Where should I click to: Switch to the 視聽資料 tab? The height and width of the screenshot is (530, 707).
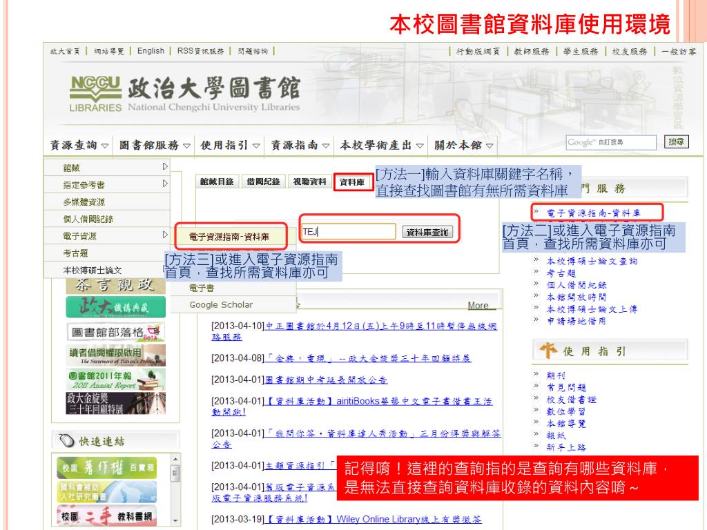click(x=309, y=181)
